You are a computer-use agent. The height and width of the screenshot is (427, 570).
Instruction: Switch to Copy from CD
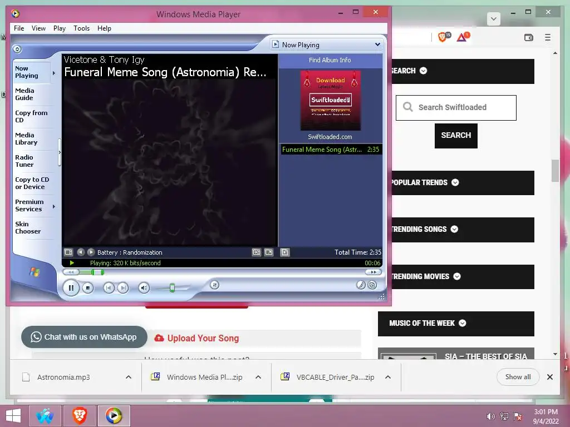(x=32, y=117)
